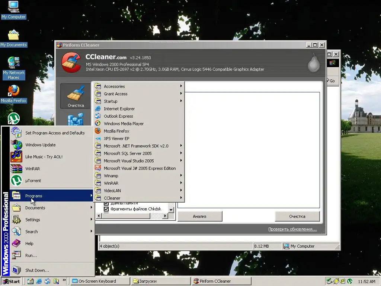Launch Windows Media Player from Programs
This screenshot has width=381, height=286.
click(139, 124)
